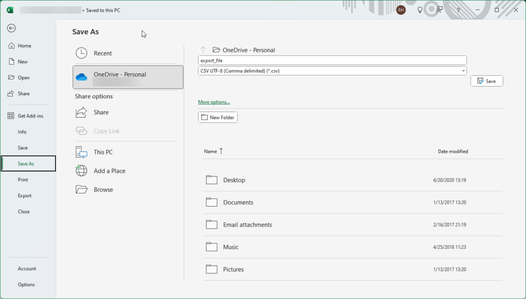Open Account settings
Image resolution: width=526 pixels, height=299 pixels.
pyautogui.click(x=27, y=269)
